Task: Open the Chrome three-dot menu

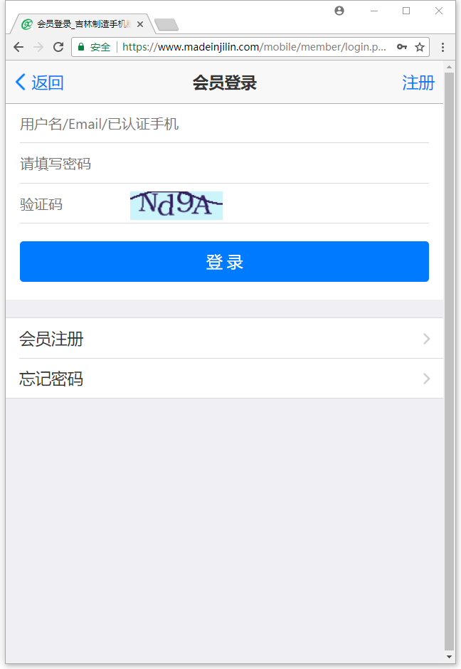Action: coord(443,47)
